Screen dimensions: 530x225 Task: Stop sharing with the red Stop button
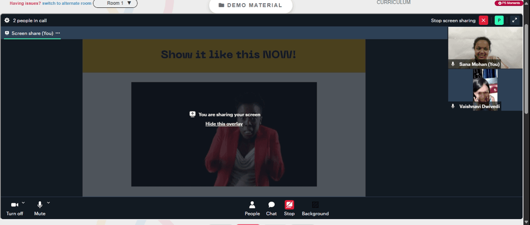[289, 209]
